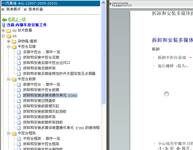Image resolution: width=193 pixels, height=150 pixels.
Task: Open 拆卸和安装中控台后部 document
Action: point(41,57)
